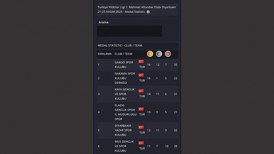Click the SIRALAMA column header
The image size is (274, 154).
tap(105, 54)
